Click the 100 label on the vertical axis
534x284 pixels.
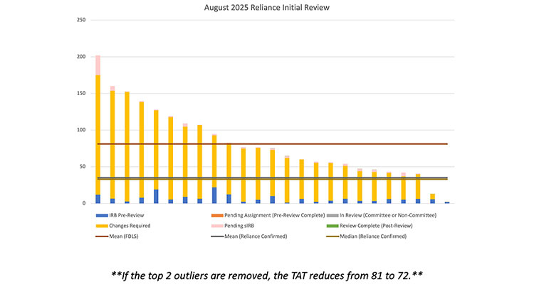pyautogui.click(x=81, y=130)
